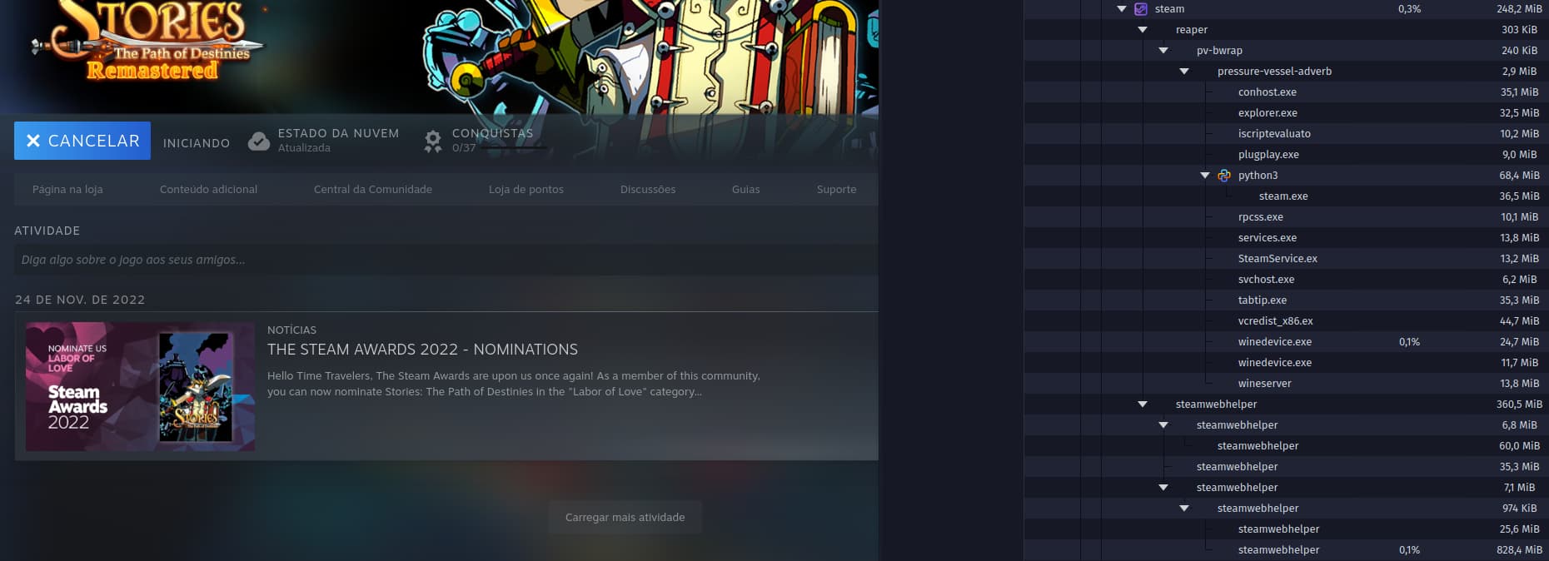Click the Conquistas achievements gear icon
The image size is (1549, 561).
pyautogui.click(x=433, y=141)
